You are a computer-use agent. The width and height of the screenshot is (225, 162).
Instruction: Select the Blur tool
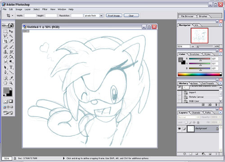(x=5, y=61)
